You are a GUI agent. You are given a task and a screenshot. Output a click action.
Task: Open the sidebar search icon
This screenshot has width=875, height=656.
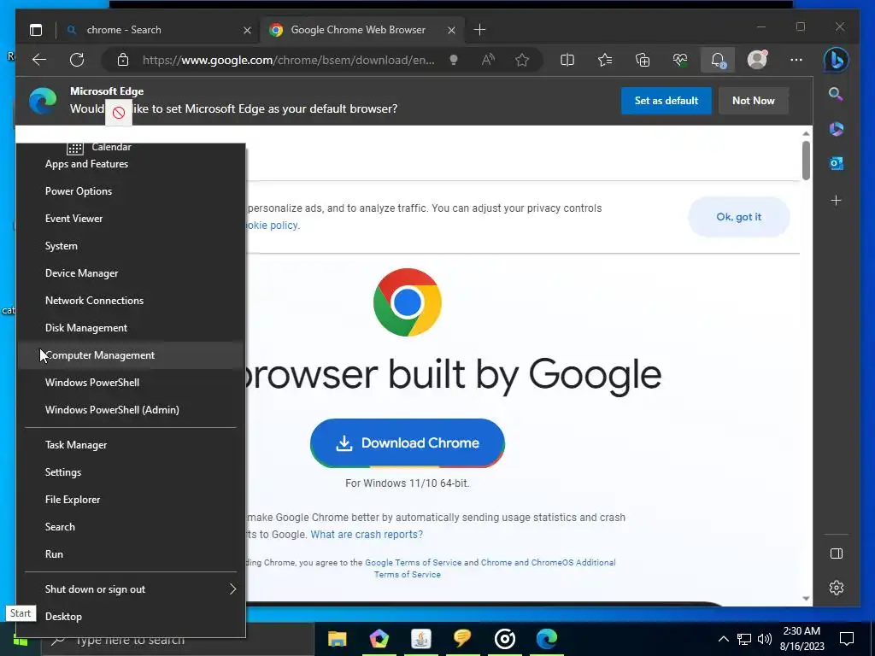click(836, 94)
